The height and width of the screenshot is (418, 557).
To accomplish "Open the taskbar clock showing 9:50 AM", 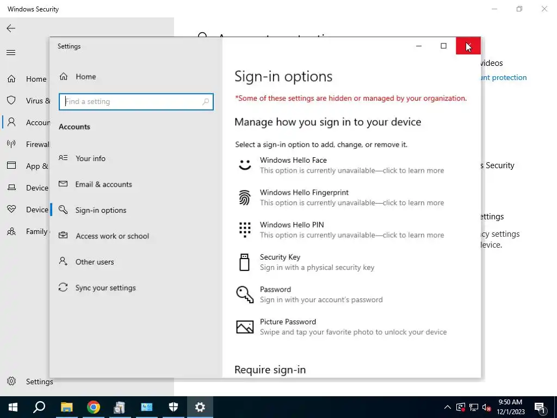I will pyautogui.click(x=510, y=407).
